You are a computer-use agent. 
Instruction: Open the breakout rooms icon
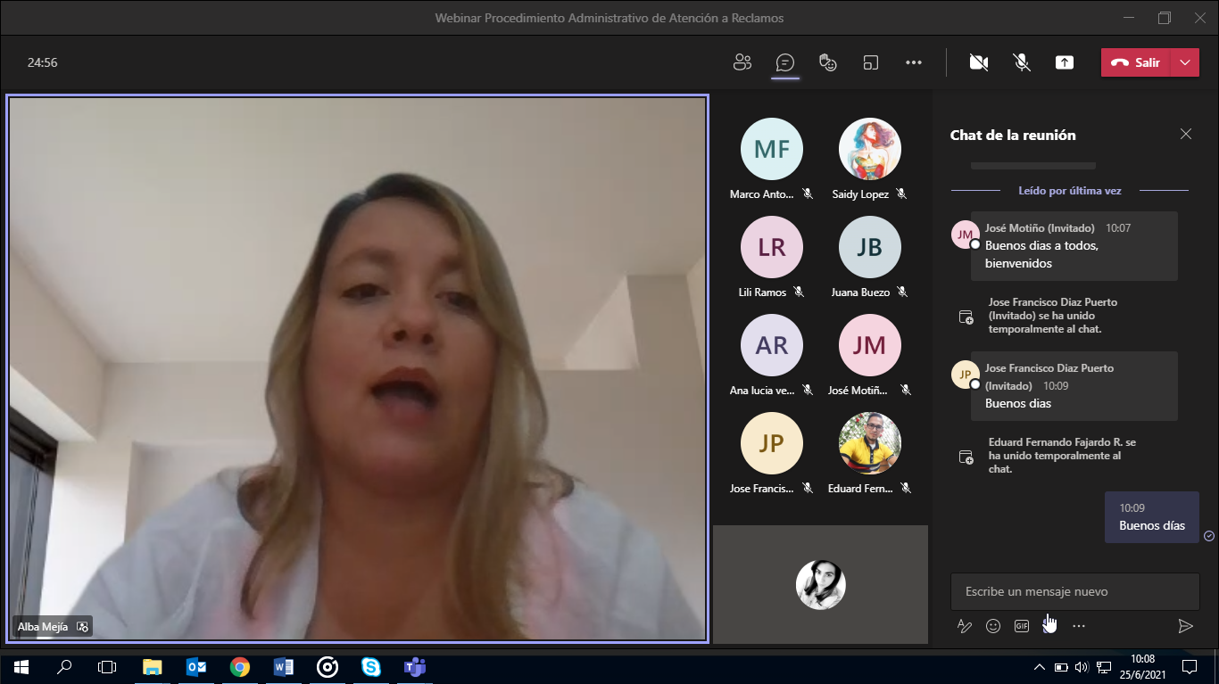pos(871,62)
